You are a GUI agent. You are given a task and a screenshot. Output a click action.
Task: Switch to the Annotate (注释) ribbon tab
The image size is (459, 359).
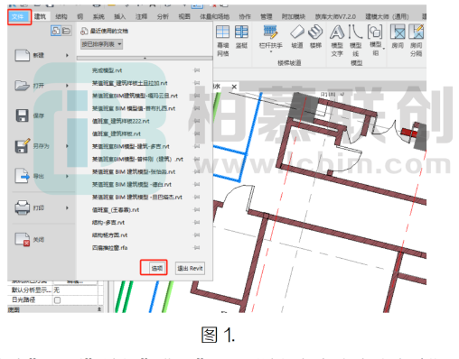pyautogui.click(x=141, y=16)
